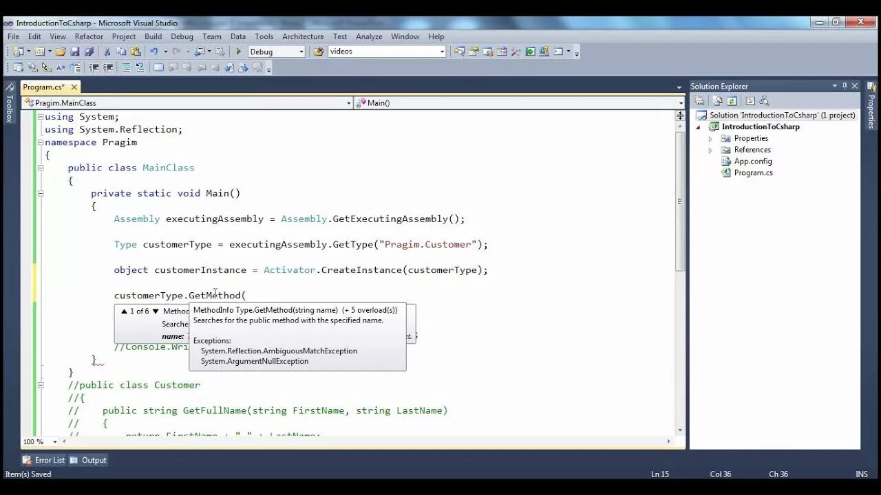
Task: Click the Undo arrow icon
Action: (154, 52)
